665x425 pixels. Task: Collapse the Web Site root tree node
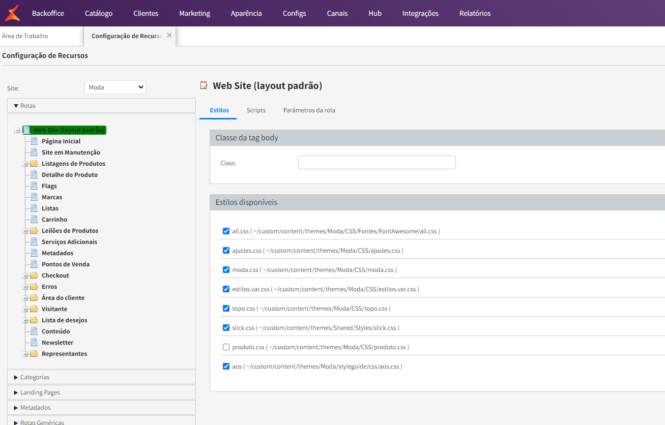[17, 131]
